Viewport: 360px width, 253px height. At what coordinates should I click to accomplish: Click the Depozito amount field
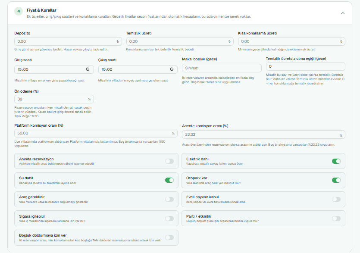[x=68, y=41]
